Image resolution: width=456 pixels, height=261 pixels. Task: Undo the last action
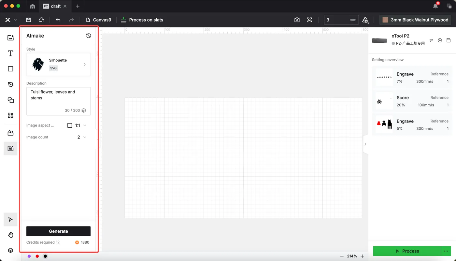(x=58, y=20)
